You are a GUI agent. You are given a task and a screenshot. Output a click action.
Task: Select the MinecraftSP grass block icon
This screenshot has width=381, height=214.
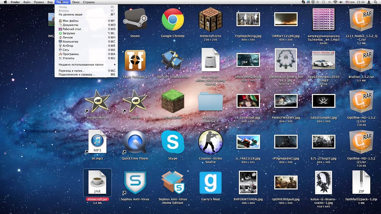coord(173,101)
